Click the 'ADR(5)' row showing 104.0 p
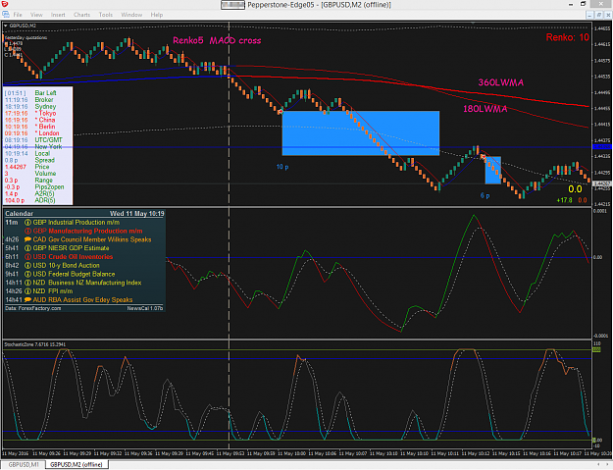The image size is (613, 470). pos(38,200)
